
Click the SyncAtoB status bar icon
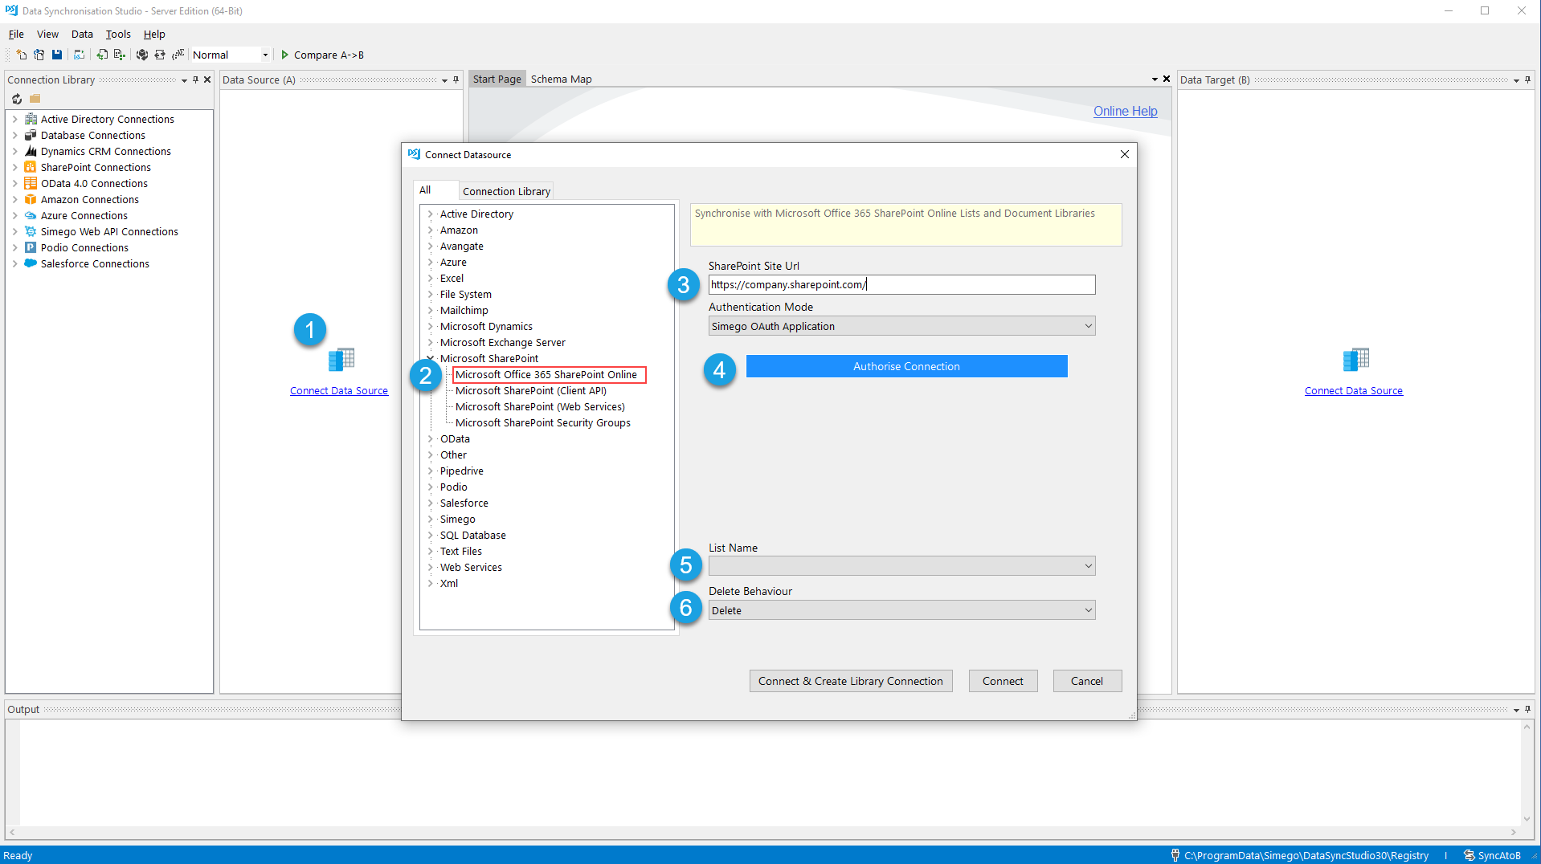coord(1469,855)
